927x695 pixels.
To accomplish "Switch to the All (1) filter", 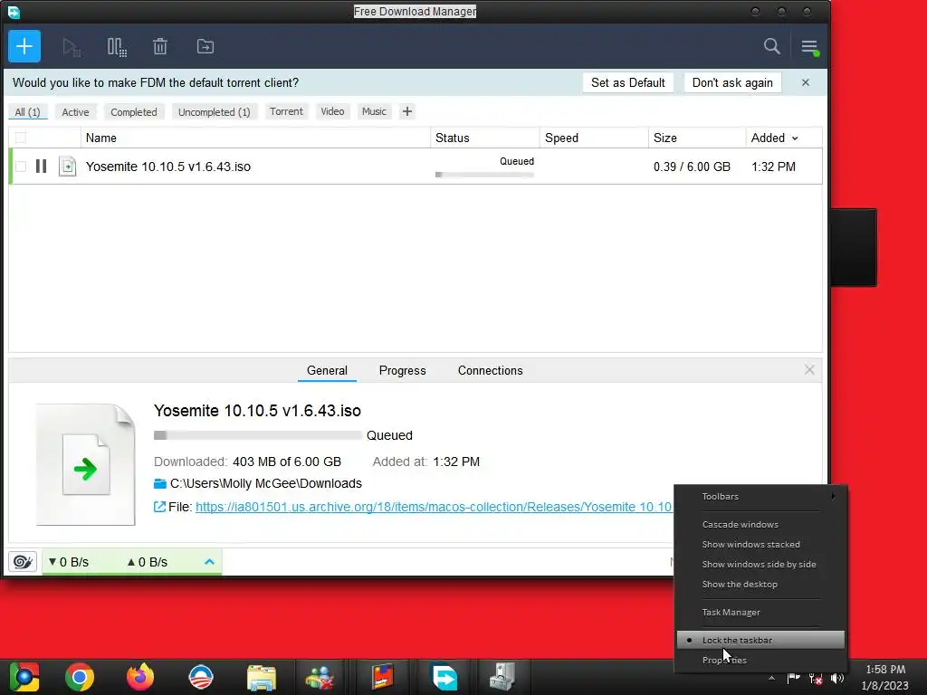I will (x=27, y=111).
